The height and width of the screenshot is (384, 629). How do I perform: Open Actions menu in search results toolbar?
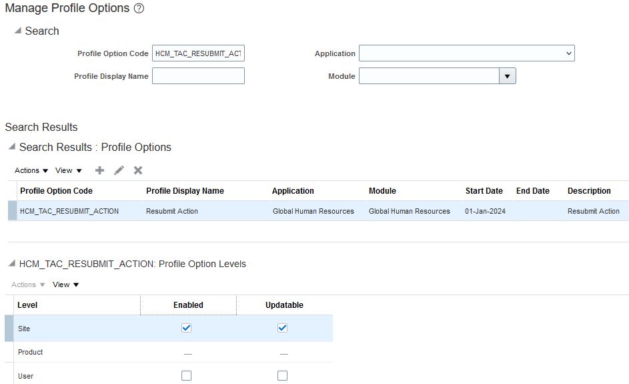pyautogui.click(x=31, y=170)
